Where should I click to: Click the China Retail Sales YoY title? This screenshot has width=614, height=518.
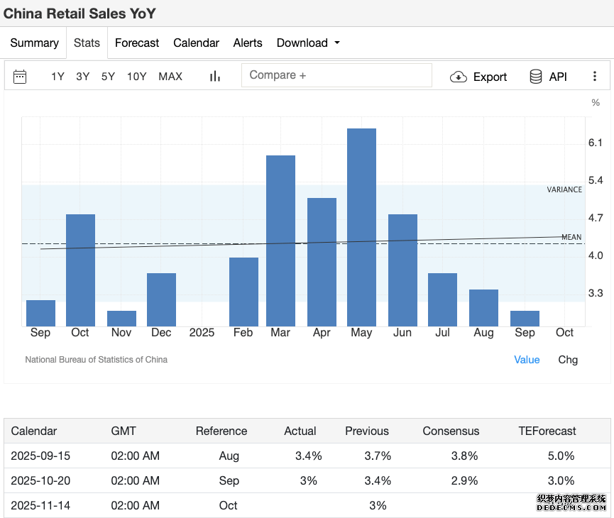point(80,13)
